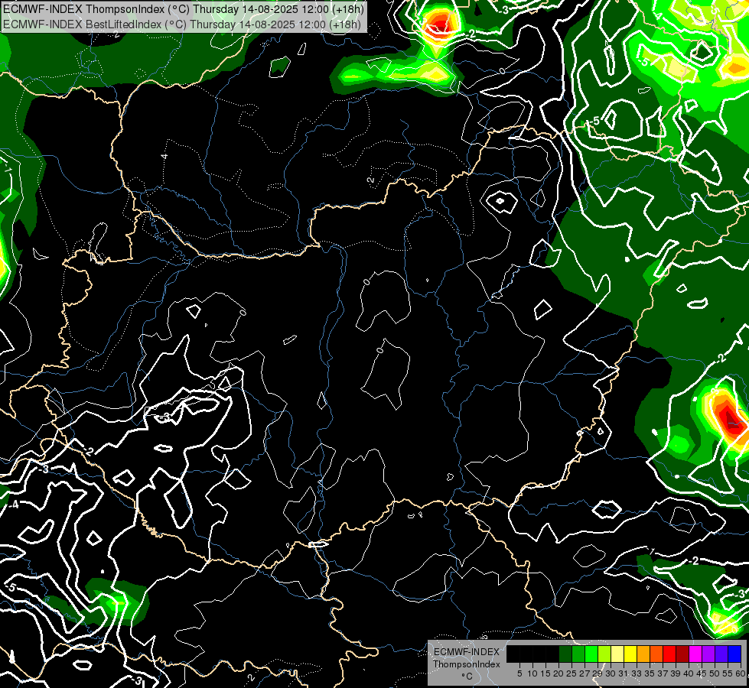Screen dimensions: 749x688
Task: Click the legend tick value 50
Action: pos(715,673)
